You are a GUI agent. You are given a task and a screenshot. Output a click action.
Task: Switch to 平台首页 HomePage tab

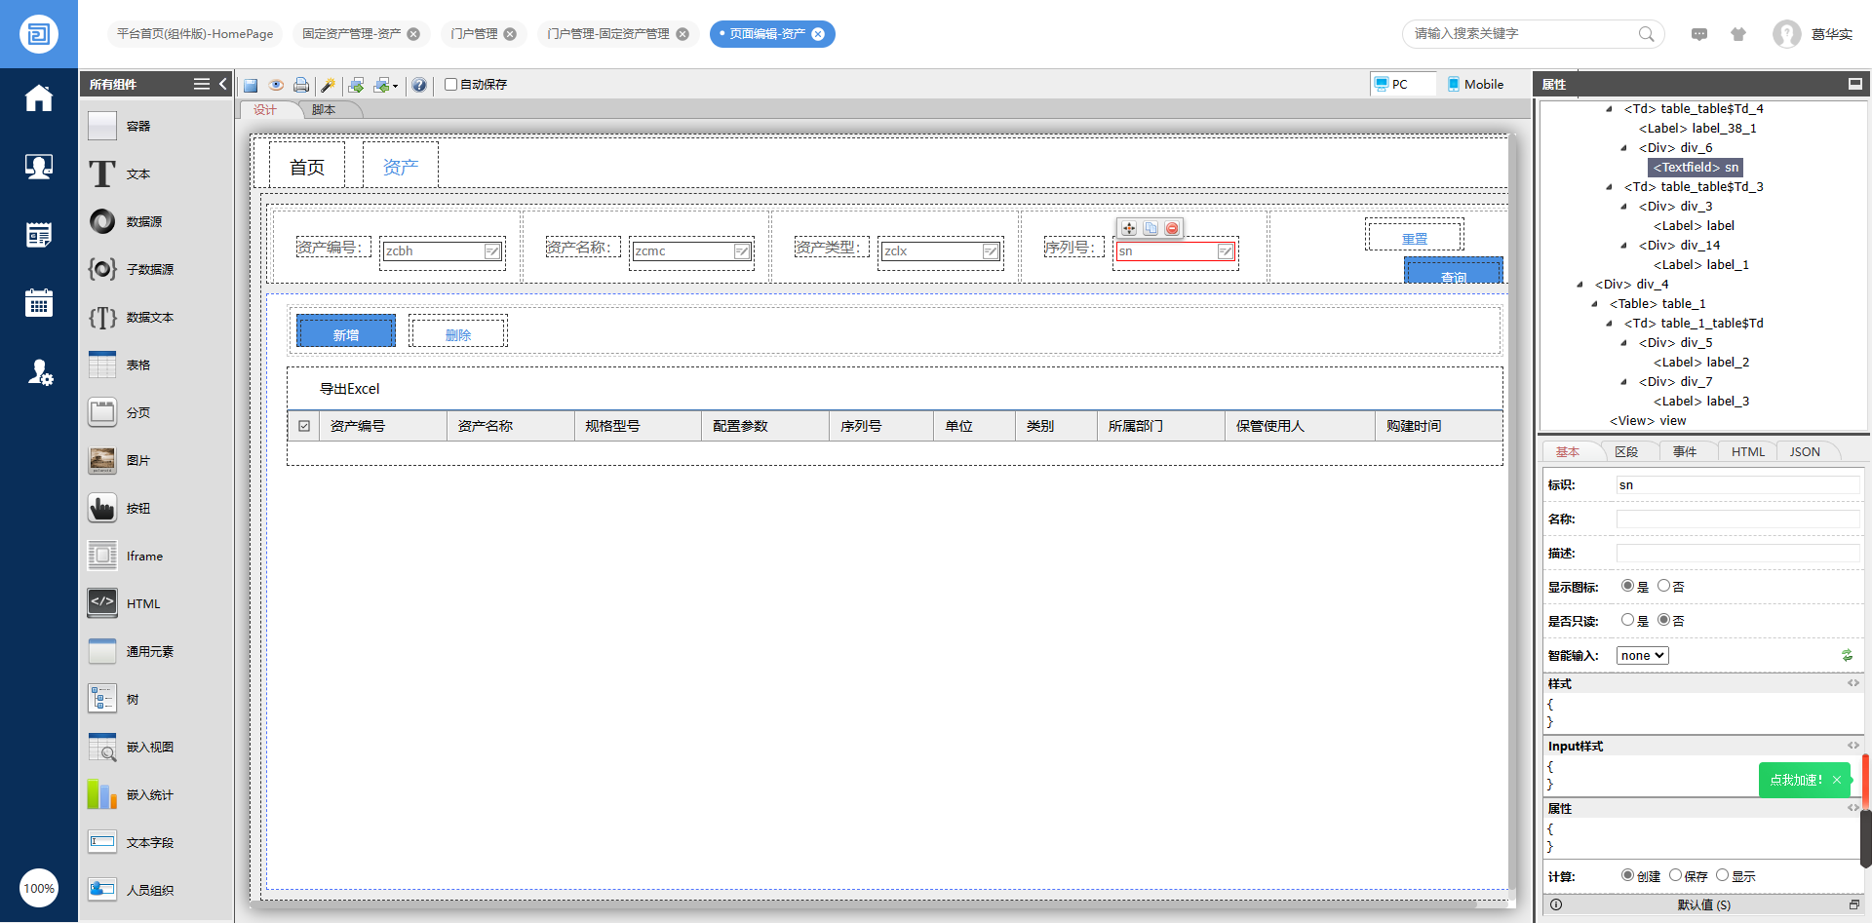[195, 34]
